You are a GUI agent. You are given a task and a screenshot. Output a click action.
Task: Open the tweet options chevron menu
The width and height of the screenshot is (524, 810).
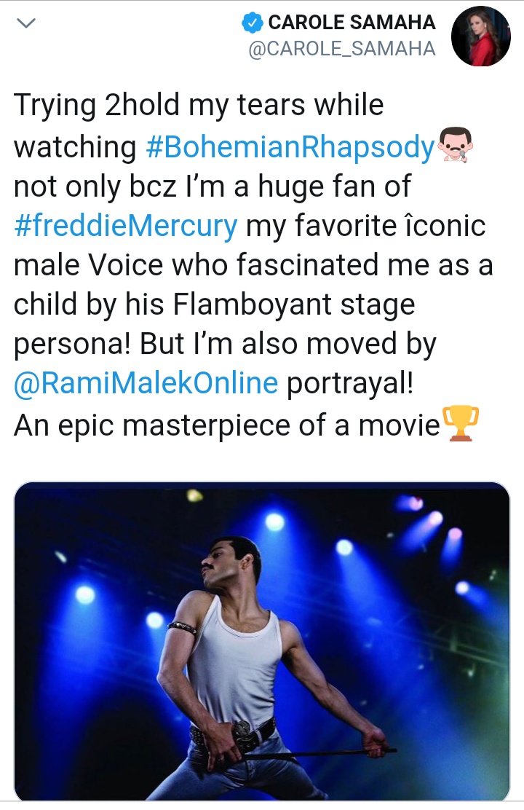coord(27,24)
